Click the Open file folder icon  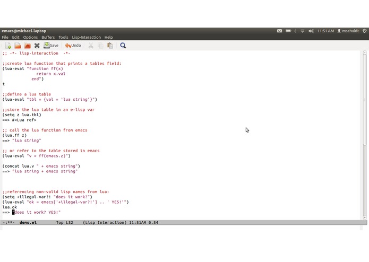pyautogui.click(x=18, y=46)
